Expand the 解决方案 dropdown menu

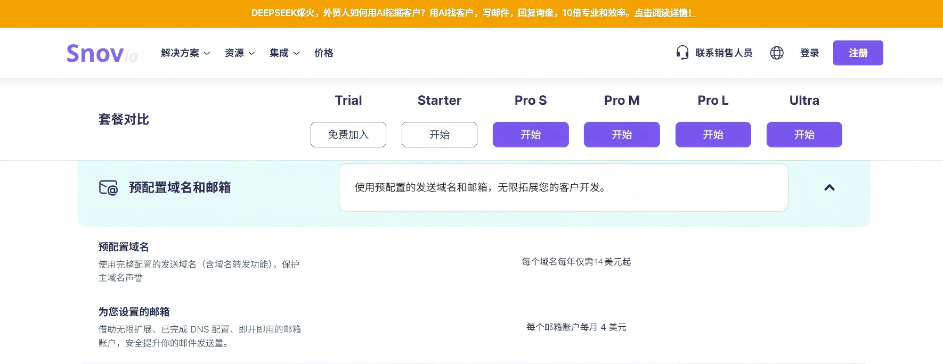click(185, 53)
